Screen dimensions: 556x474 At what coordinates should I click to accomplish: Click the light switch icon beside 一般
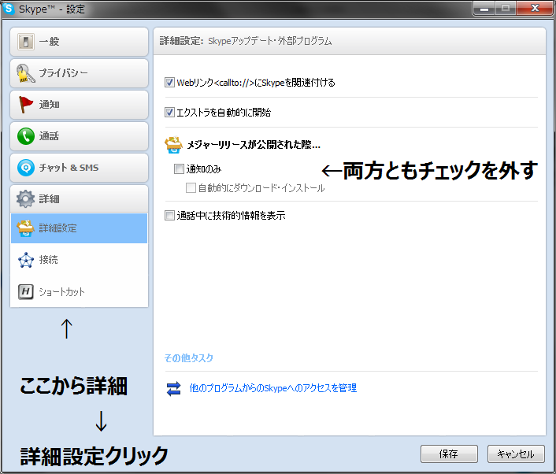[x=25, y=42]
